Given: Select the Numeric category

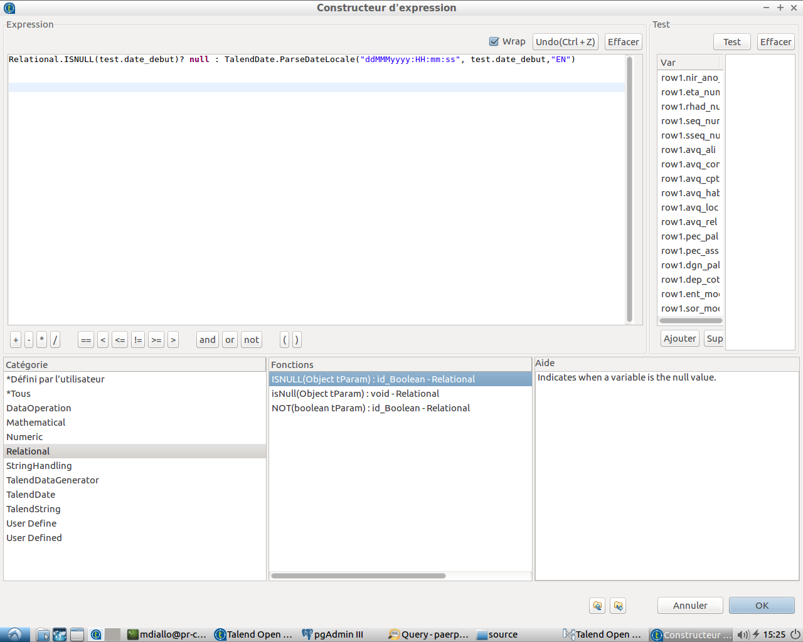Looking at the screenshot, I should point(135,437).
